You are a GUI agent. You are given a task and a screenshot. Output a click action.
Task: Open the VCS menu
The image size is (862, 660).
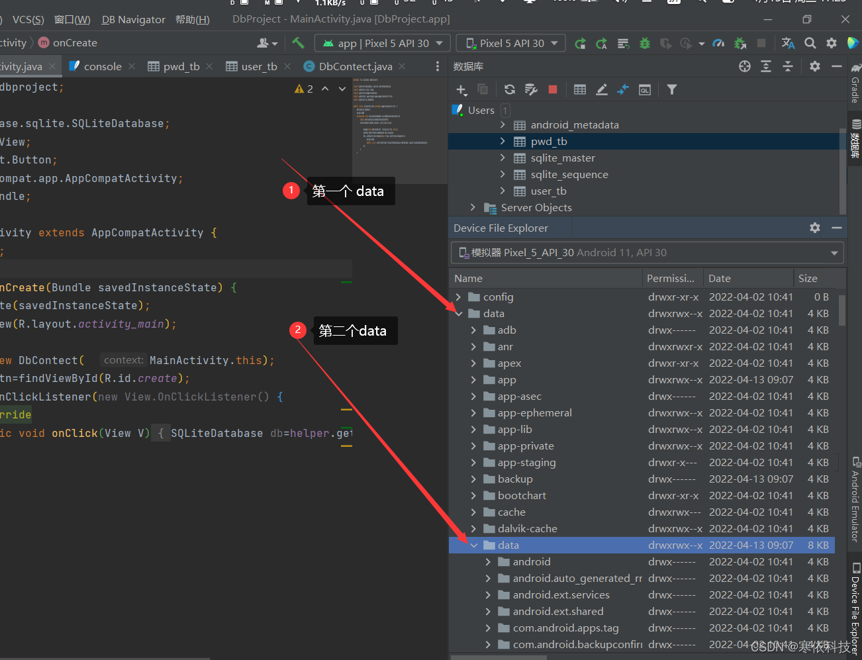click(x=28, y=20)
